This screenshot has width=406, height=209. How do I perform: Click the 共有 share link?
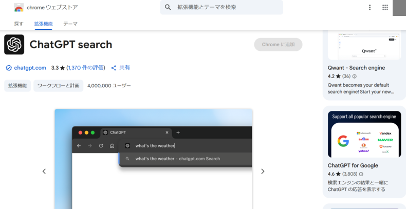(124, 68)
